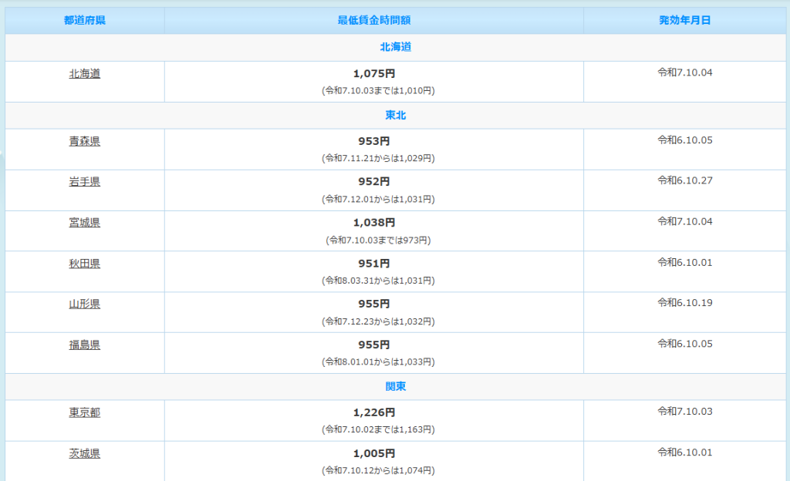
Task: Open the underlined 北海道 prefecture link
Action: (84, 74)
